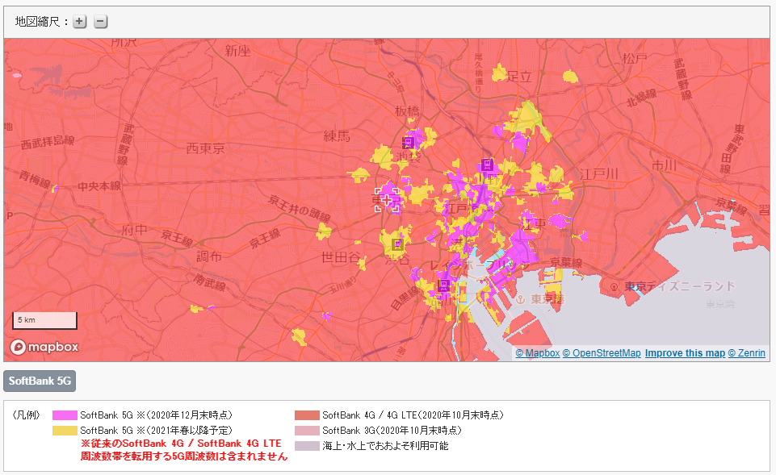The image size is (776, 475).
Task: Click the 板橋 map label
Action: [x=407, y=111]
